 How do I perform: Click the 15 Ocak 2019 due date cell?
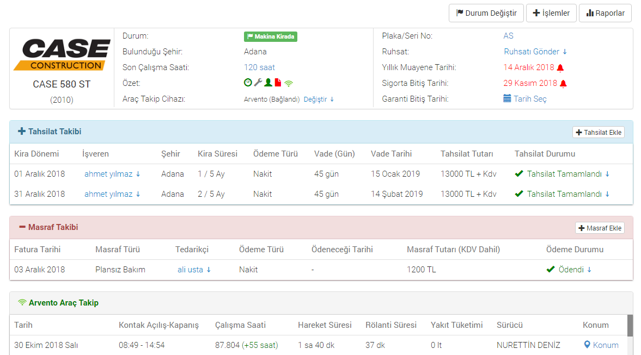tap(395, 174)
